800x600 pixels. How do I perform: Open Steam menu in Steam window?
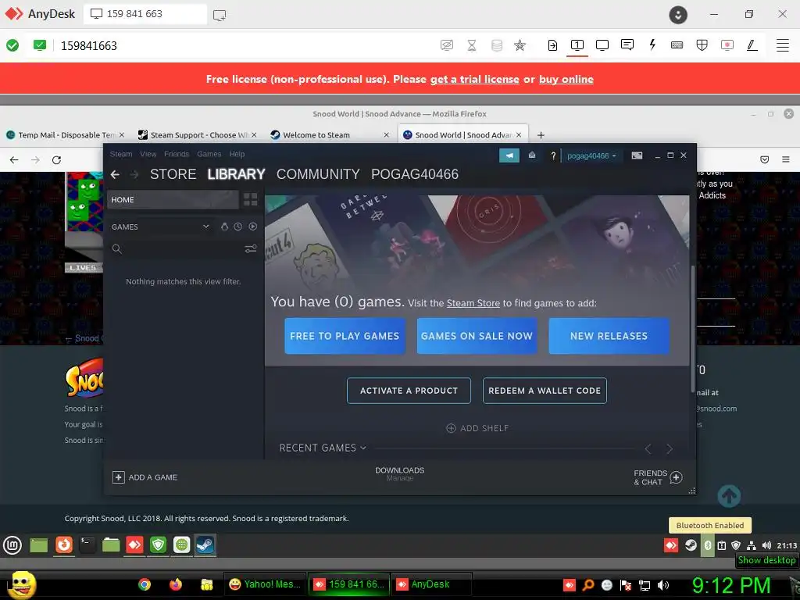[121, 154]
